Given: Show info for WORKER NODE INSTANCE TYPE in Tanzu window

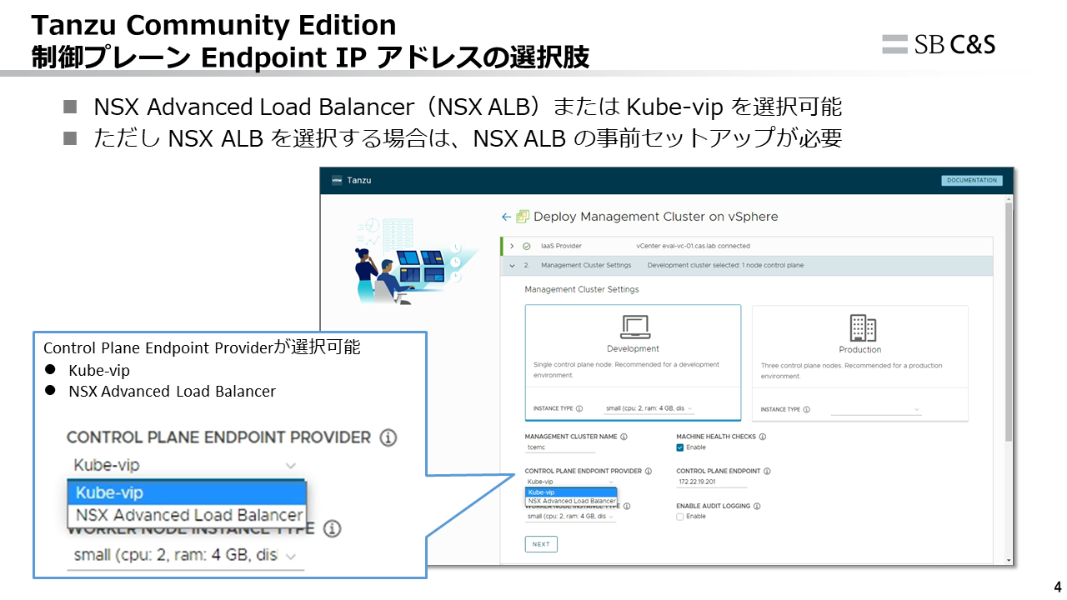Looking at the screenshot, I should pyautogui.click(x=627, y=506).
